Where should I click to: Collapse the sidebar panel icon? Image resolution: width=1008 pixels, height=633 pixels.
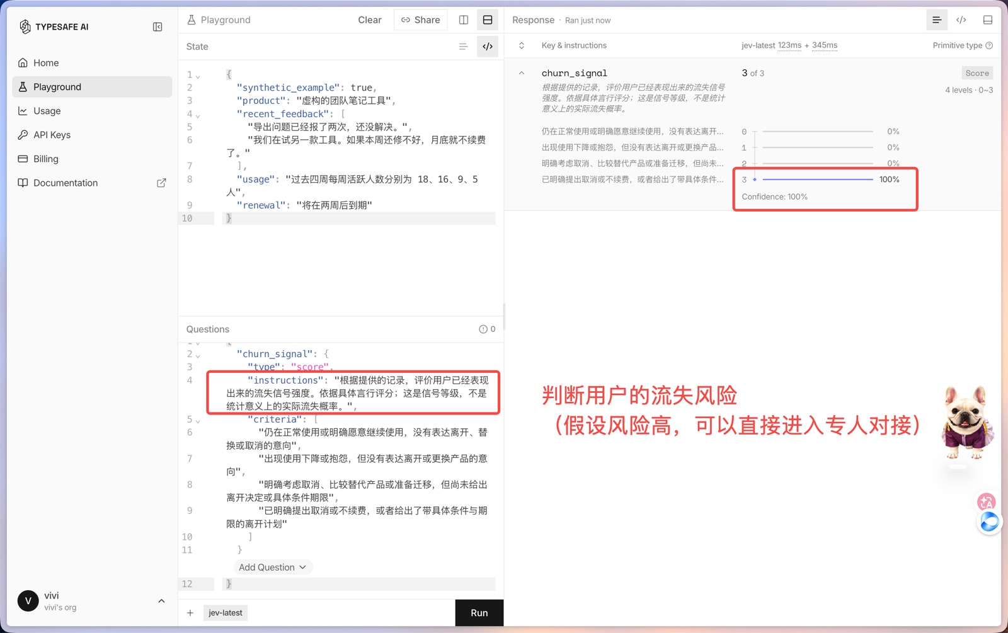click(157, 26)
